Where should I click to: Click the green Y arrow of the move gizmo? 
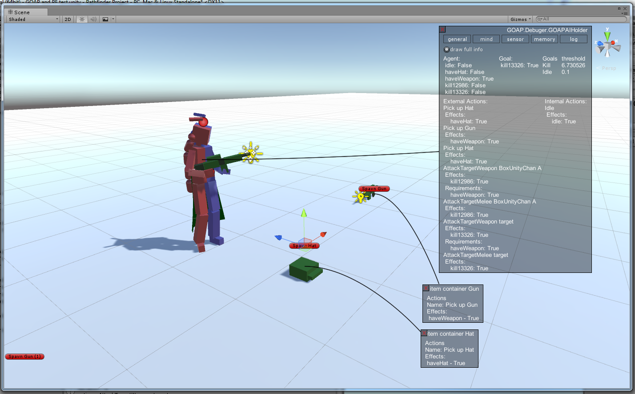[304, 214]
